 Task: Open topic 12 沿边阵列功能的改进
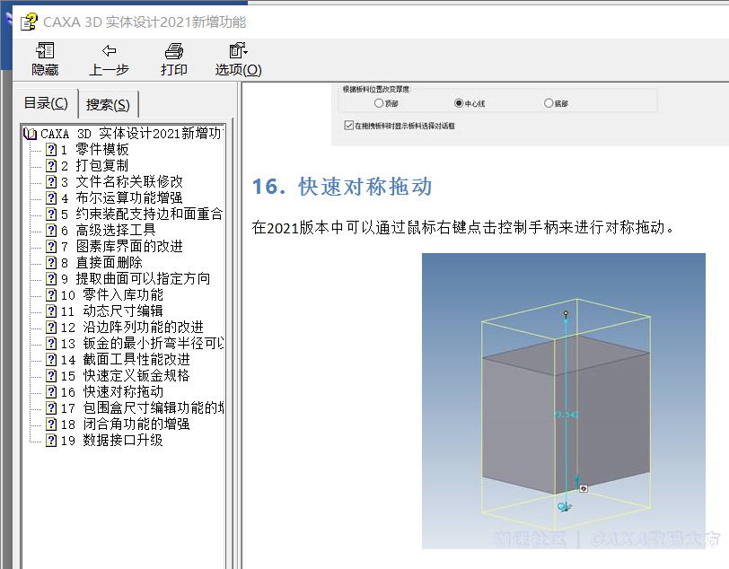click(x=133, y=328)
